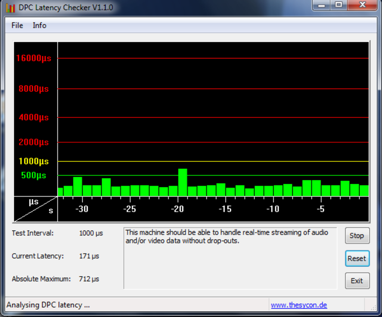Click the -5 time axis label

click(x=321, y=209)
